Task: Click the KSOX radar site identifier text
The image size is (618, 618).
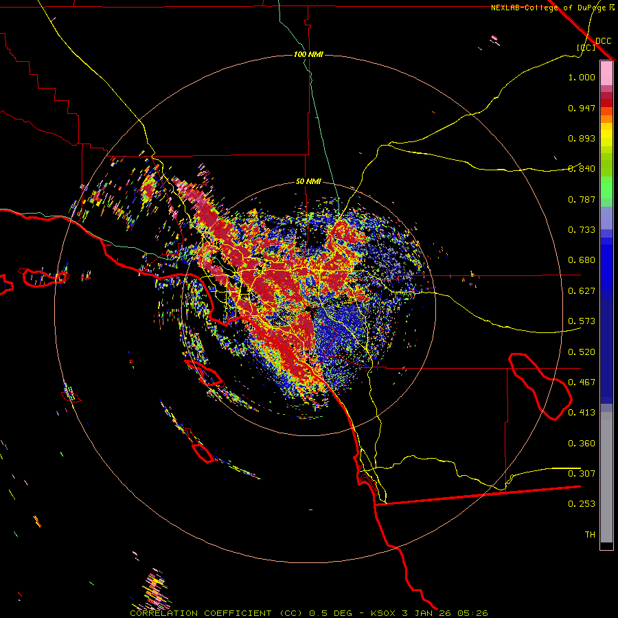Action: [383, 613]
